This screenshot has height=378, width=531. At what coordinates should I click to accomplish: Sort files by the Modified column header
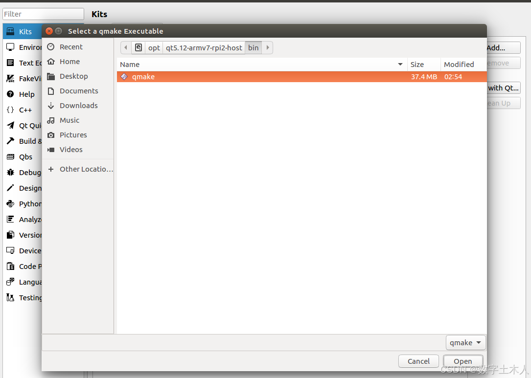click(463, 64)
